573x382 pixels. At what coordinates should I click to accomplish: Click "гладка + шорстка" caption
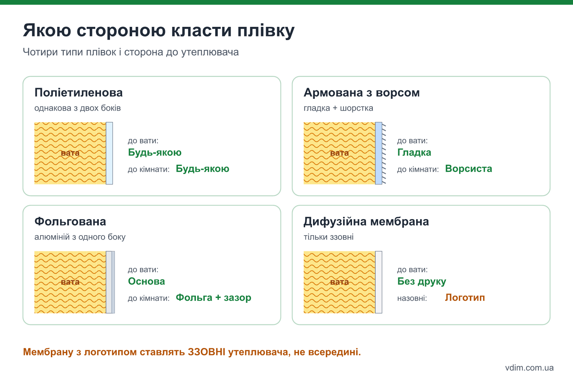click(338, 108)
